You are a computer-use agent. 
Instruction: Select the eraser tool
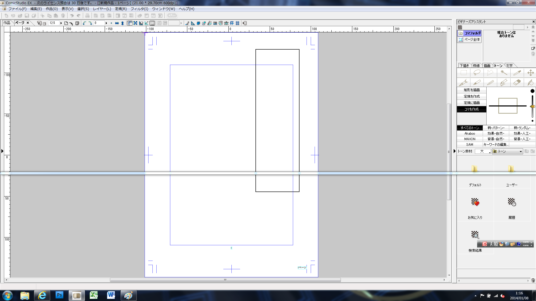(517, 83)
